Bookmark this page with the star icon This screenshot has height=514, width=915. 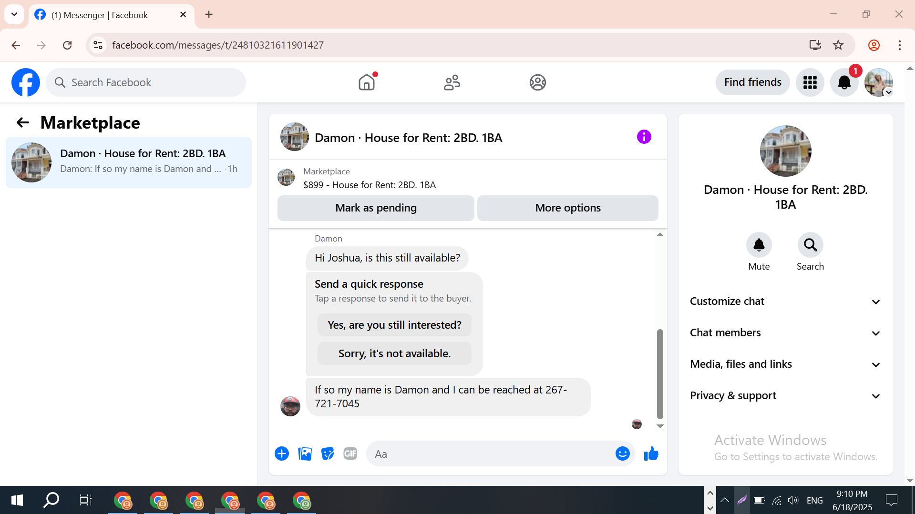[838, 45]
